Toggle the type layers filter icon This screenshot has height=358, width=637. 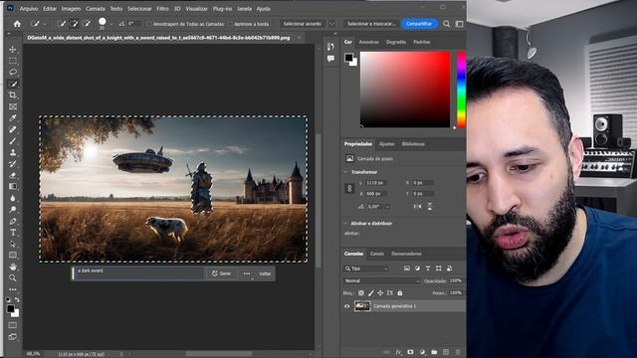coord(428,268)
